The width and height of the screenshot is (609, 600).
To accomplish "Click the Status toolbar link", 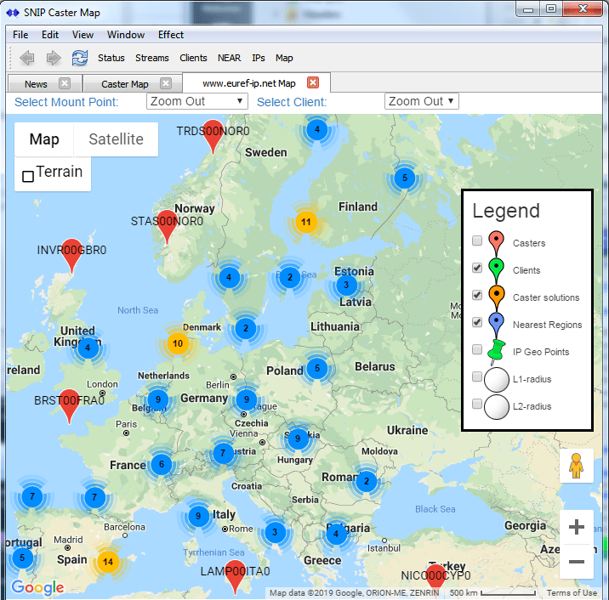I will [111, 58].
